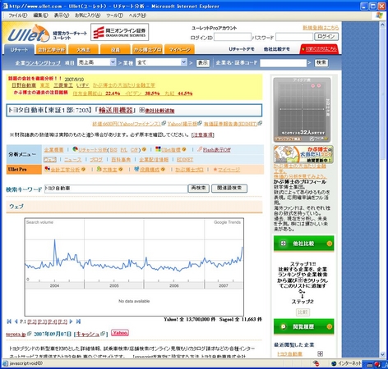Viewport: 388px width, 369px height.
Task: Go to first results page arrow icon
Action: tap(9, 321)
